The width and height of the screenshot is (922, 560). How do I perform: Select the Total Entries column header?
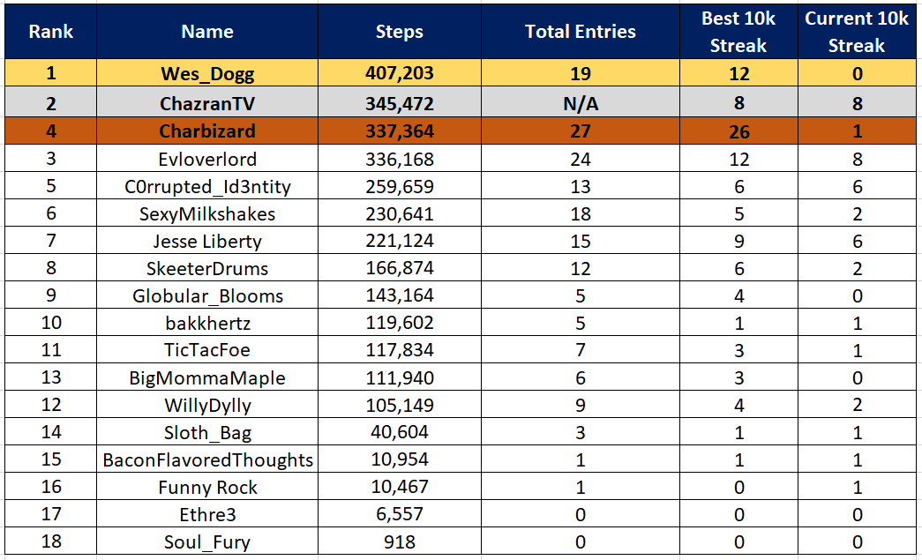[581, 31]
